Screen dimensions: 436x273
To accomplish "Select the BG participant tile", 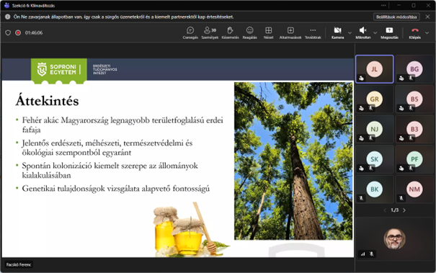I will pyautogui.click(x=414, y=69).
